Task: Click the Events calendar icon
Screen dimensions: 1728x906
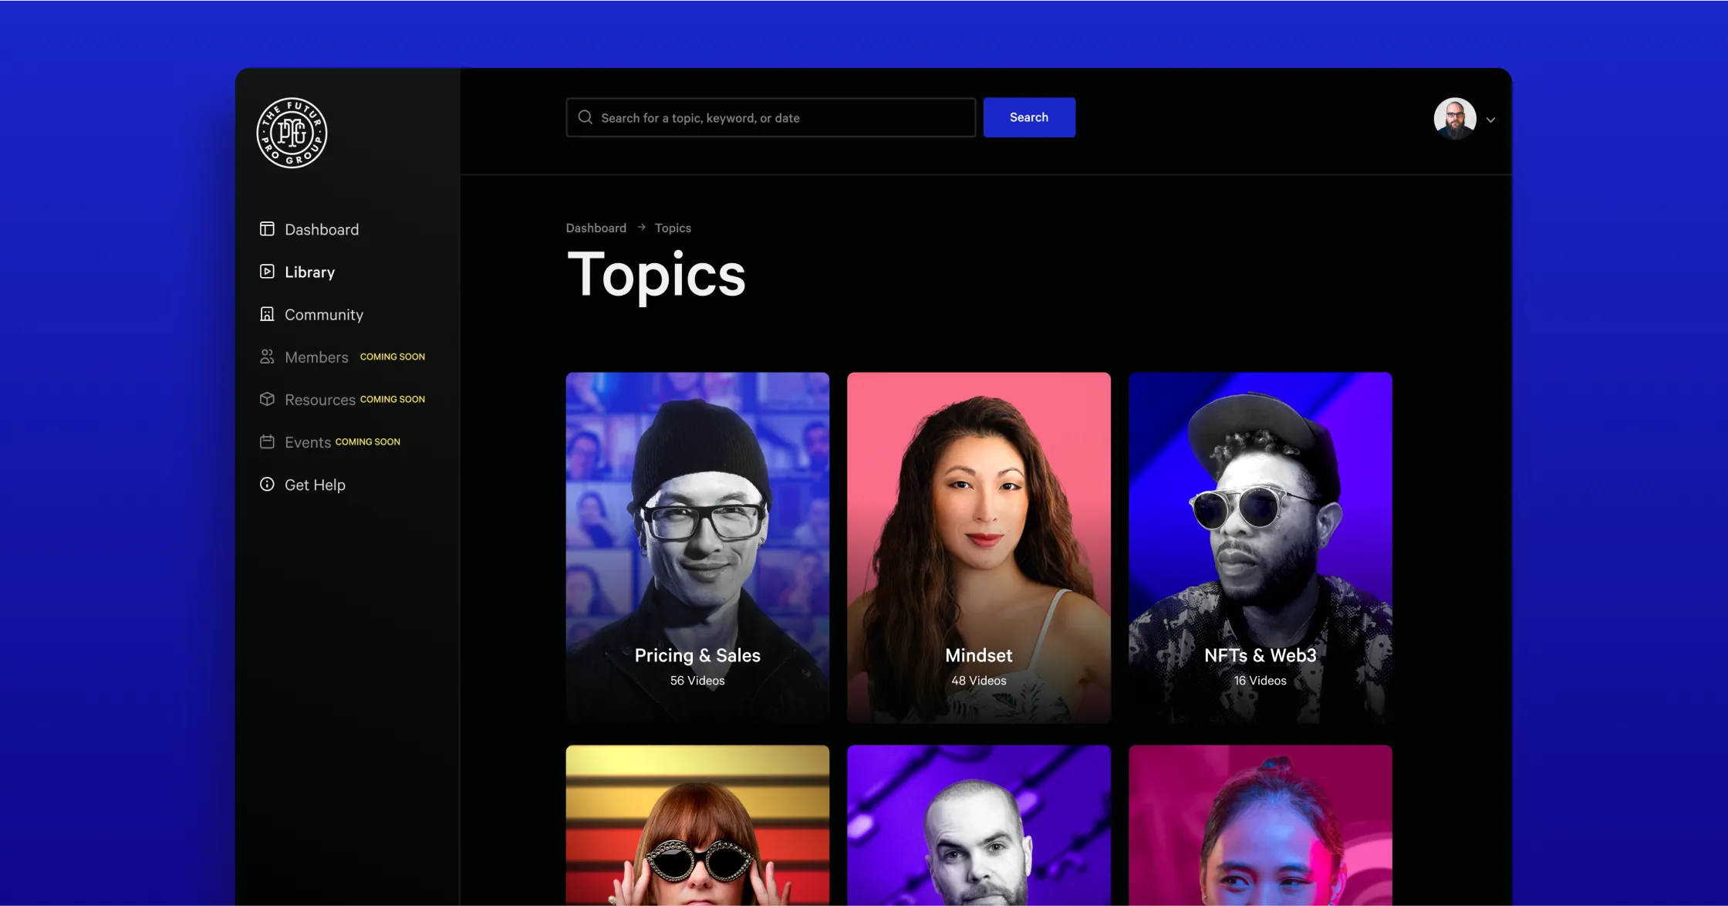Action: (267, 441)
